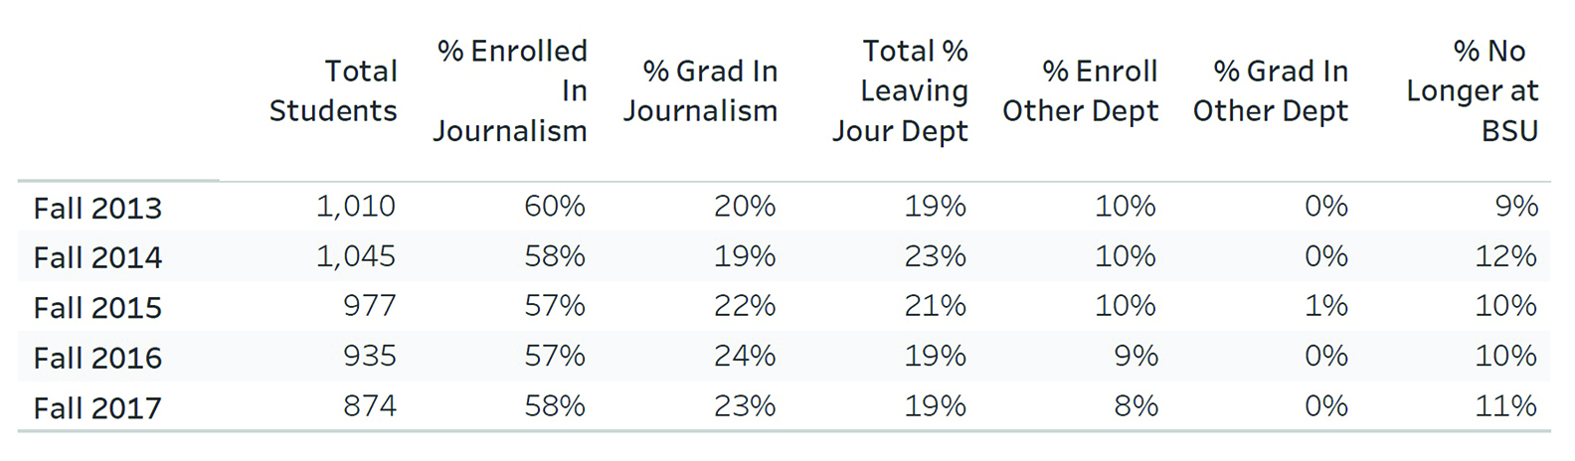Screen dimensions: 1575x461
Task: Click the 977 total students cell
Action: pos(369,306)
